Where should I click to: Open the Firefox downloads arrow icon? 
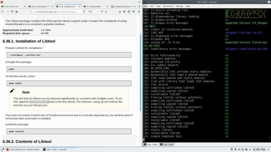pyautogui.click(x=120, y=11)
